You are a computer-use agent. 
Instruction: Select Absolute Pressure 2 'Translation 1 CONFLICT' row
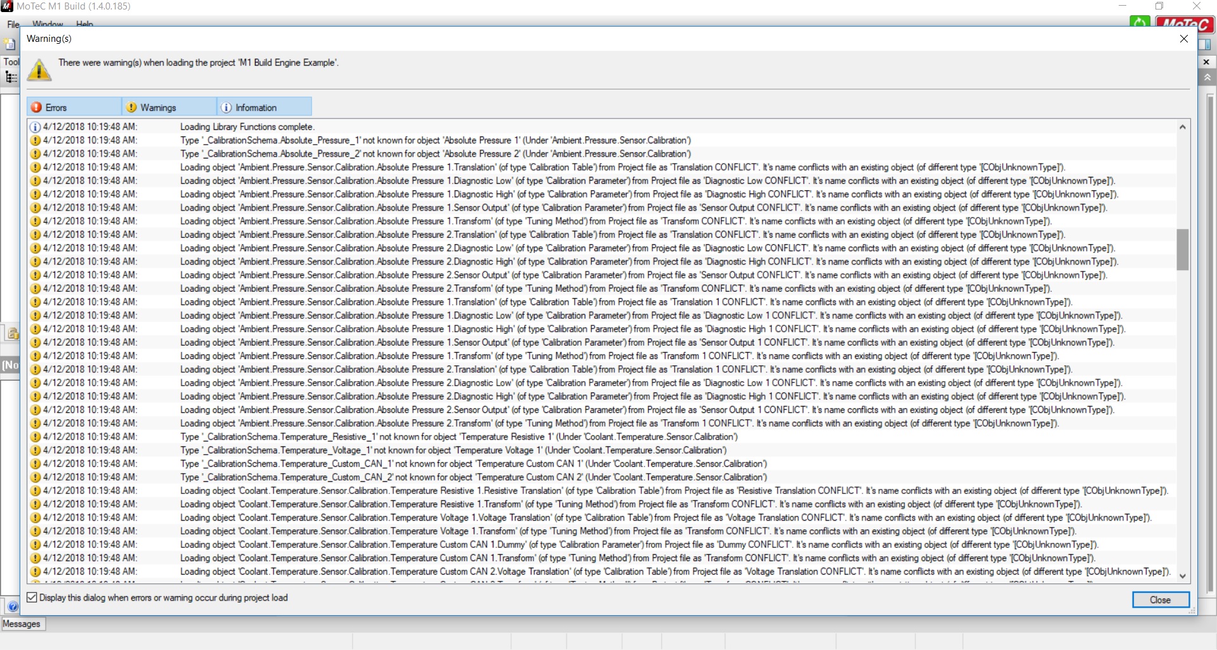[602, 369]
